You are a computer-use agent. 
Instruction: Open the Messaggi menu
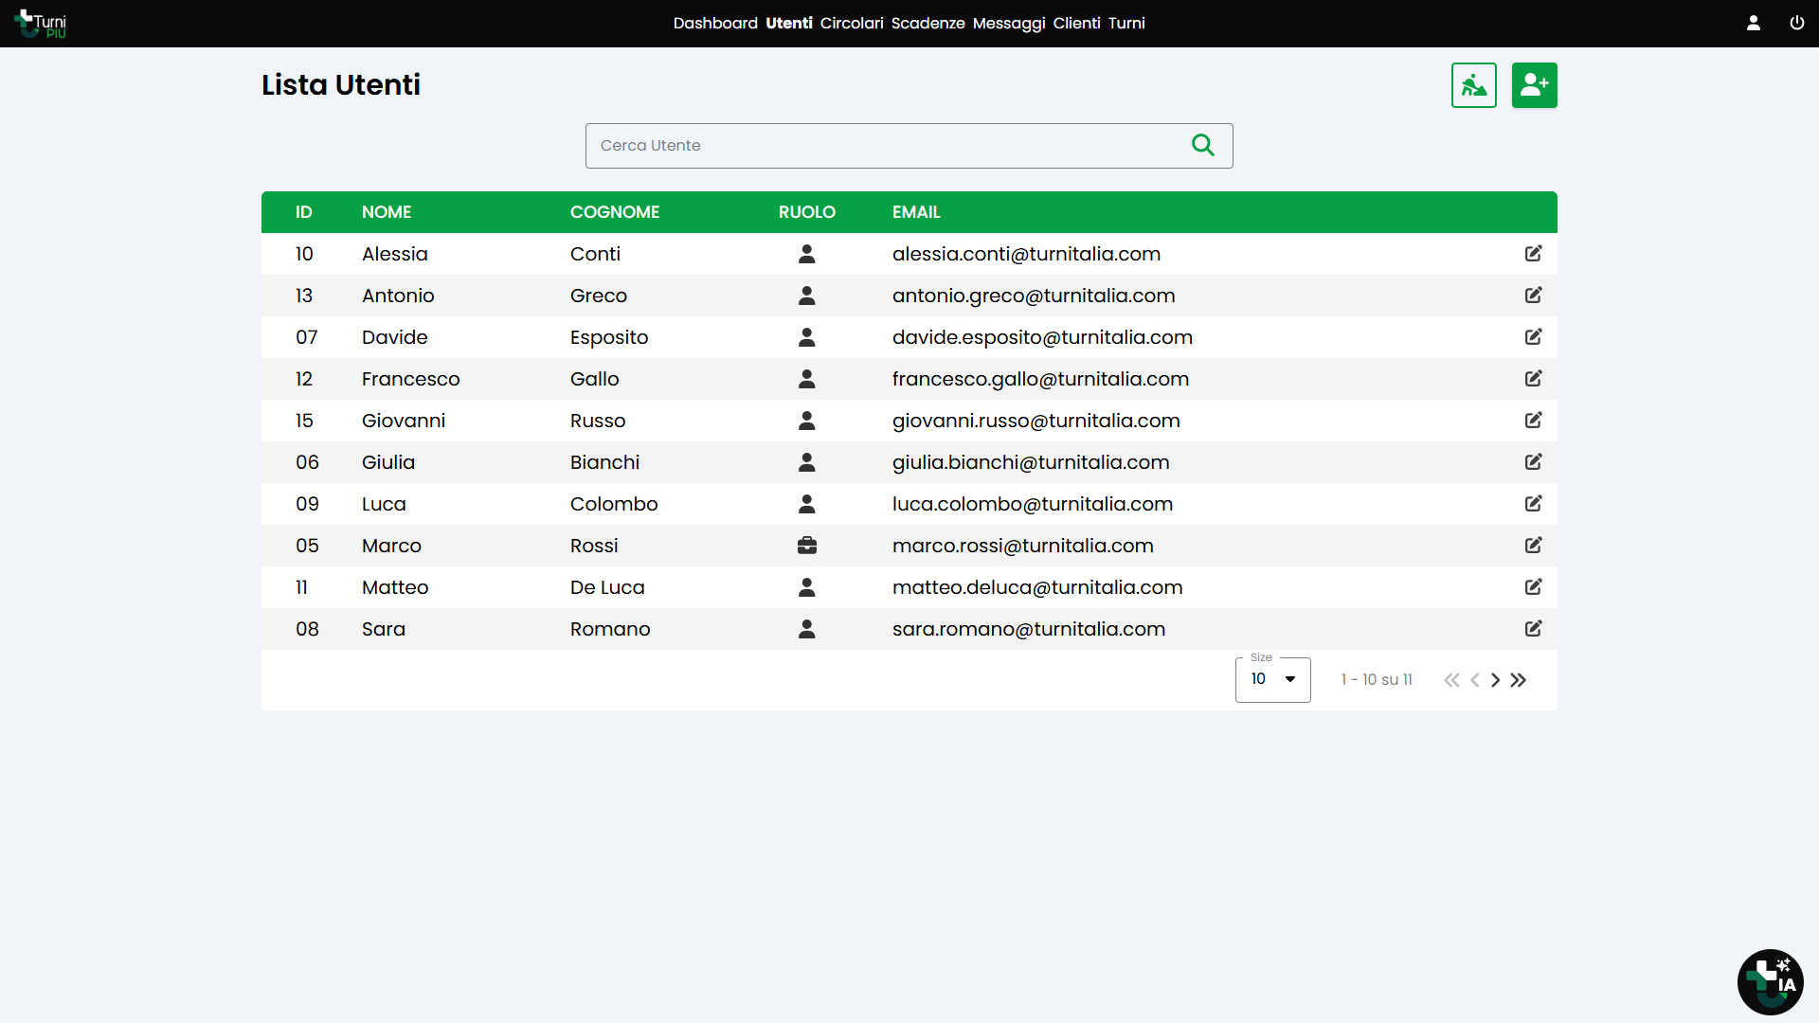pos(1009,23)
